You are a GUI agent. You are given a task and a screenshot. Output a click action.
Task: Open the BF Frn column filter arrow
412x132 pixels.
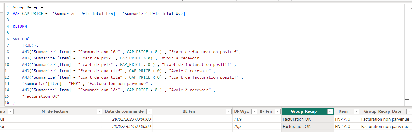click(x=277, y=111)
